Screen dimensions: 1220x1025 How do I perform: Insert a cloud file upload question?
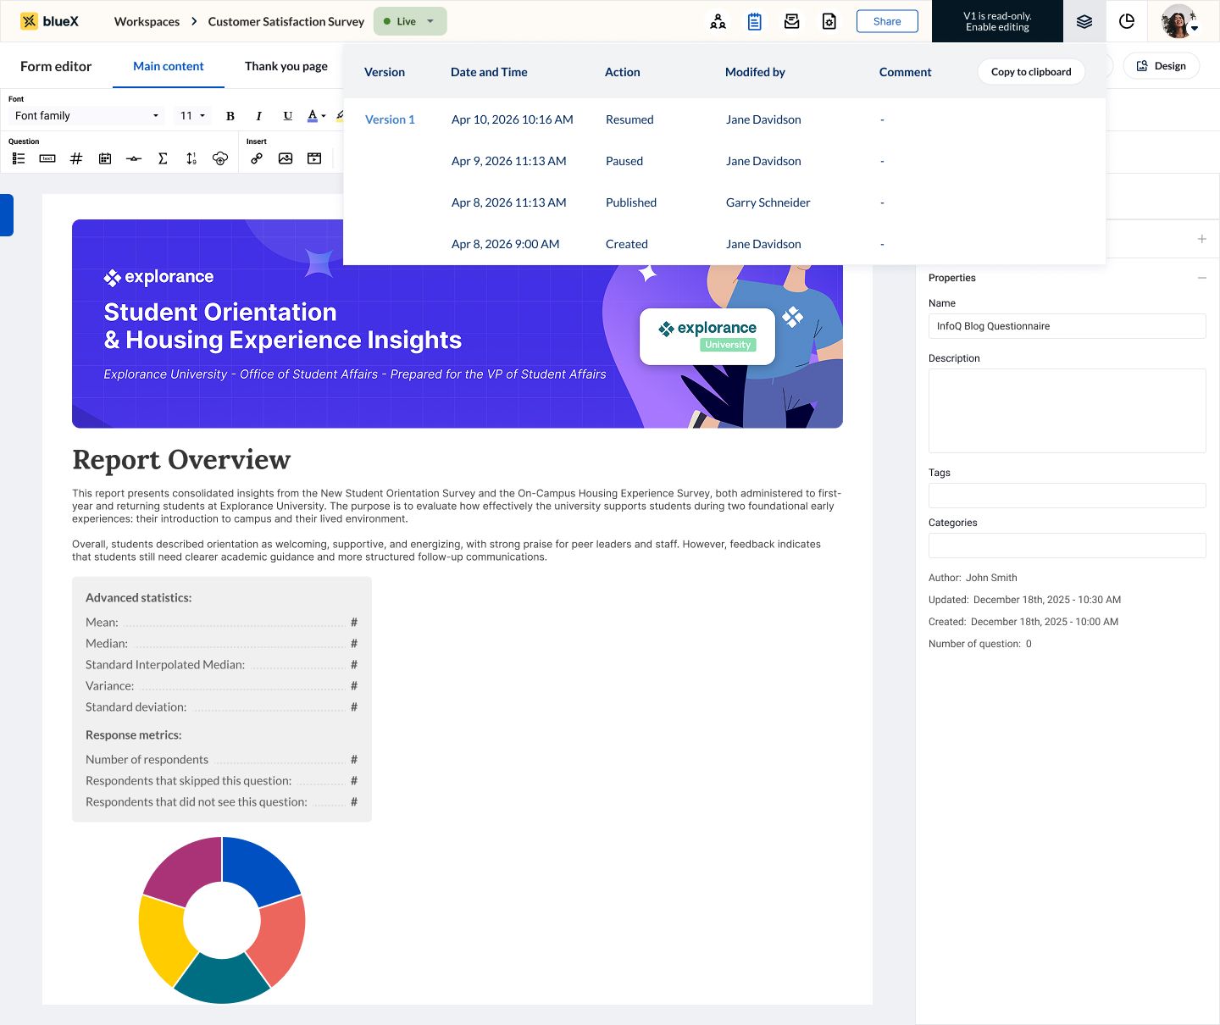[220, 158]
